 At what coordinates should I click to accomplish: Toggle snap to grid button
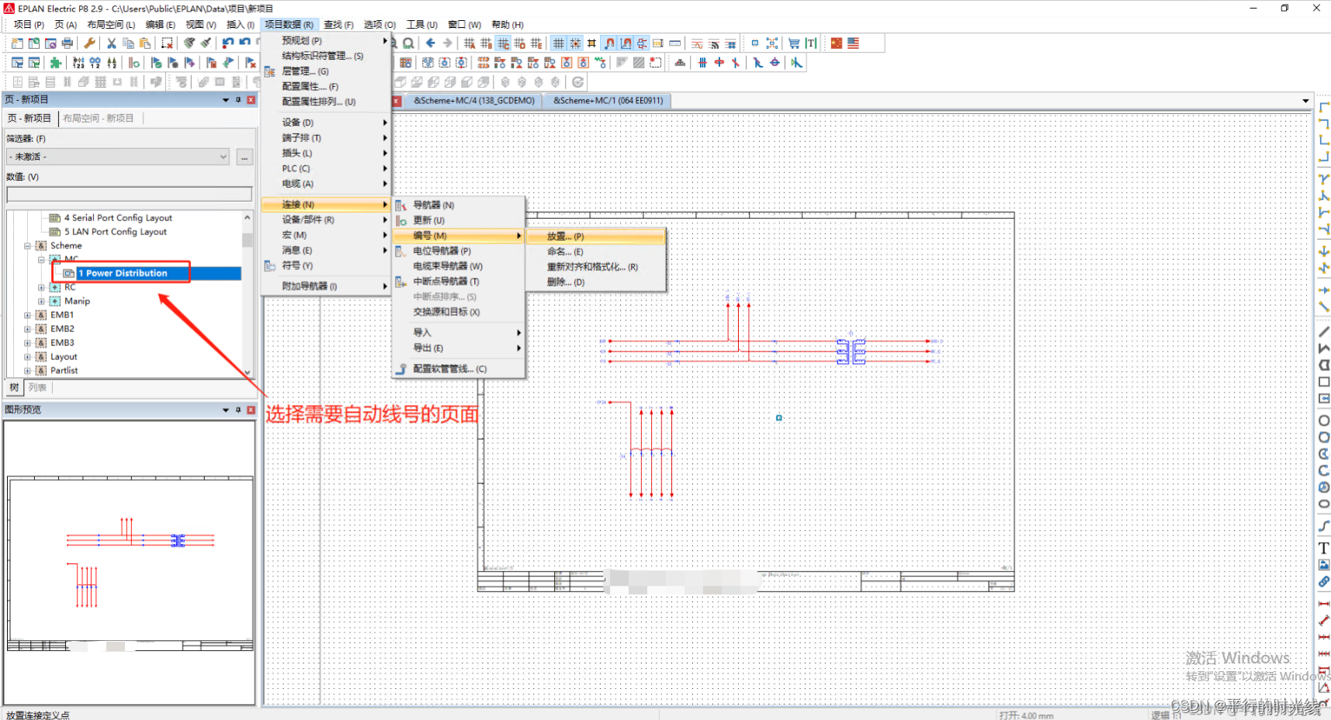click(575, 43)
